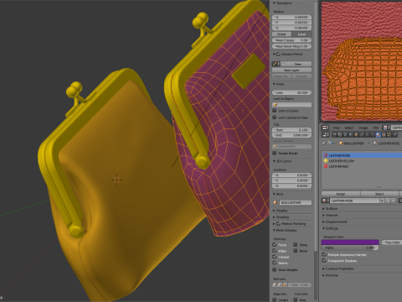Enable Lock to Cursor checkbox
Image resolution: width=402 pixels, height=302 pixels.
[x=275, y=111]
